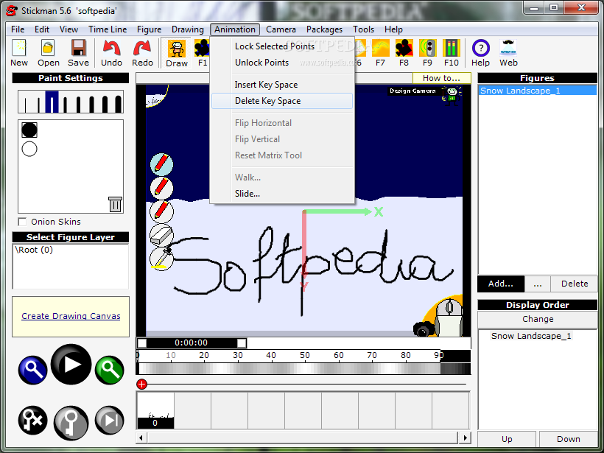Open the View menu
Viewport: 604px width, 453px height.
tap(69, 29)
